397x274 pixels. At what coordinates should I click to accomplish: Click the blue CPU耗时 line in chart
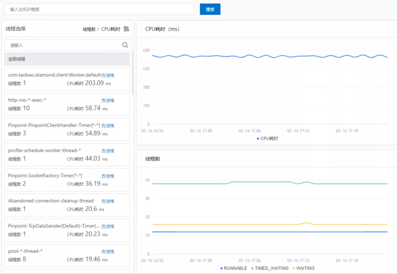click(270, 56)
